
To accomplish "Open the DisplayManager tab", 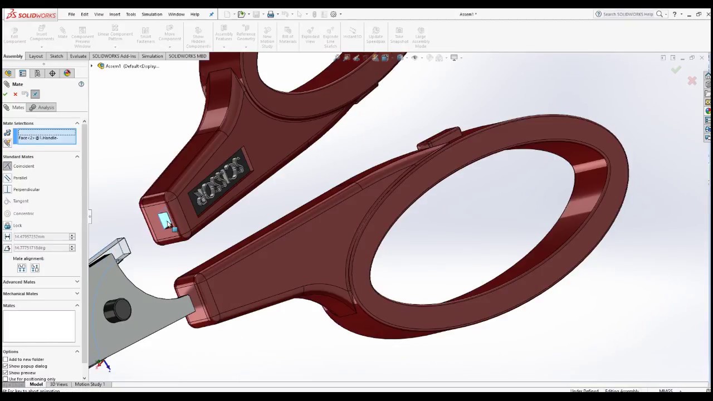I will 67,74.
